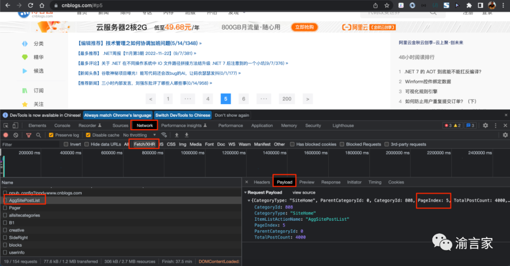Go to page 200 in pagination
Image resolution: width=510 pixels, height=266 pixels.
(287, 99)
